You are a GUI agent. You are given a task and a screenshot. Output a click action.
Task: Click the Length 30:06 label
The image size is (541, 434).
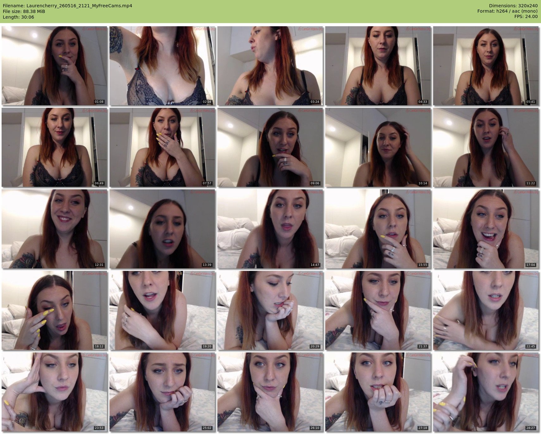18,17
